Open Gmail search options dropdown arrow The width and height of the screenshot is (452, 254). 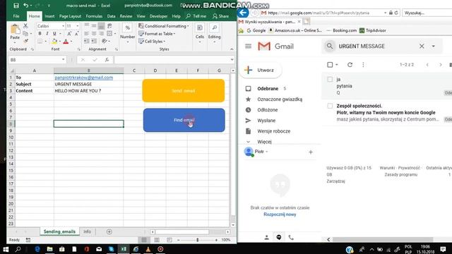[x=433, y=46]
